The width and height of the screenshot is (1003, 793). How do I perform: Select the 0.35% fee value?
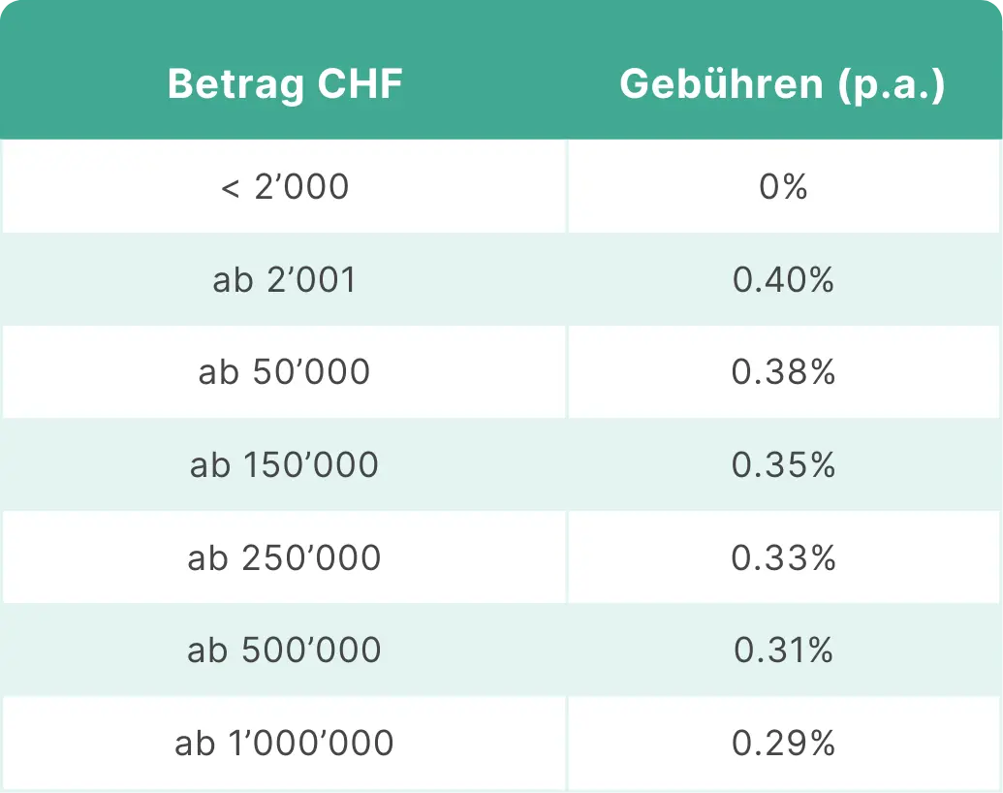coord(783,465)
